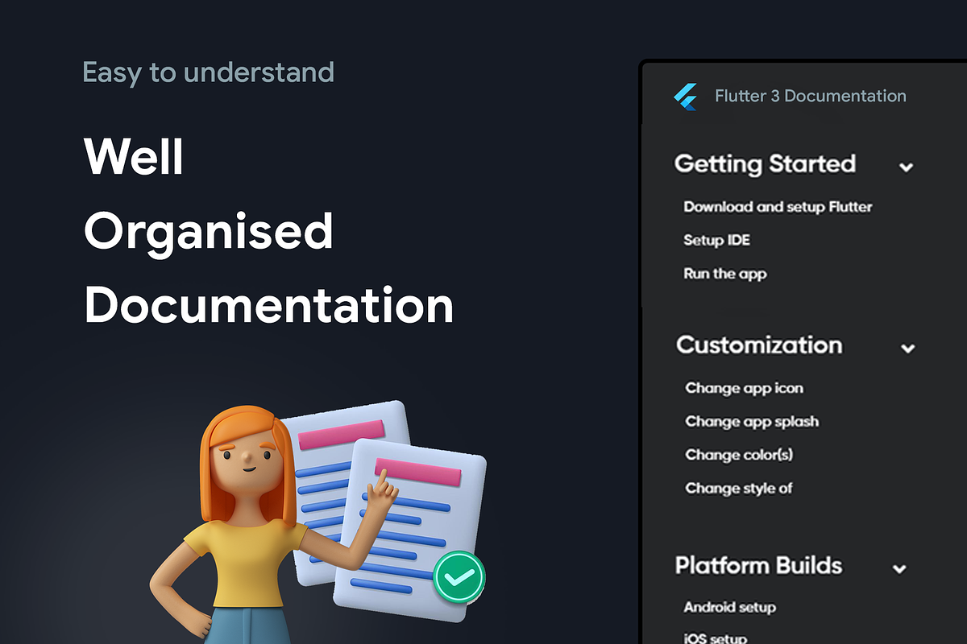Click the Flutter logo icon

[685, 97]
